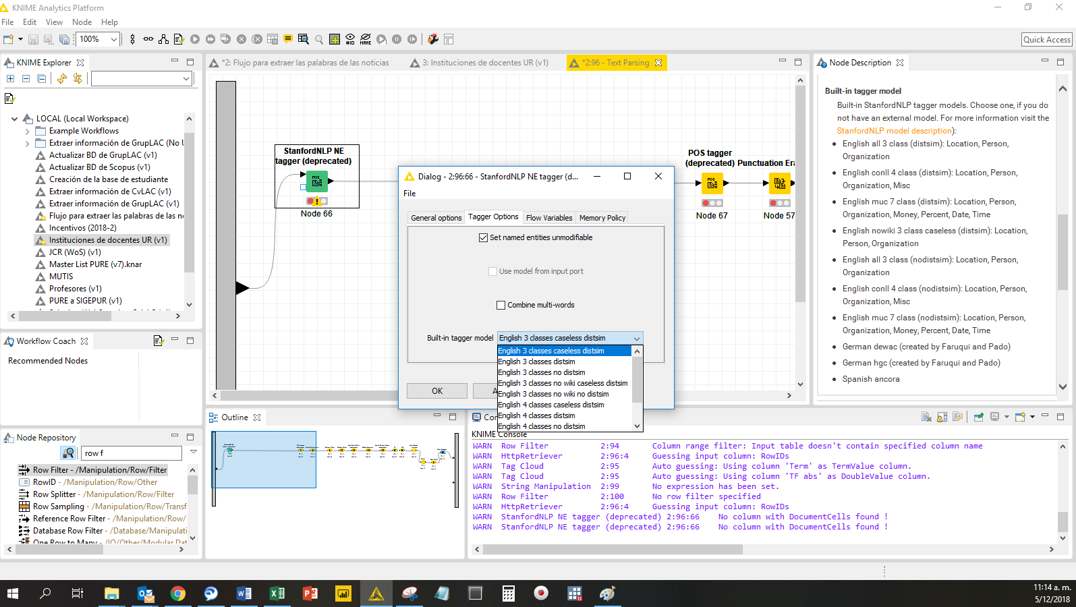1076x607 pixels.
Task: Click the Pin Console icon
Action: coord(978,417)
